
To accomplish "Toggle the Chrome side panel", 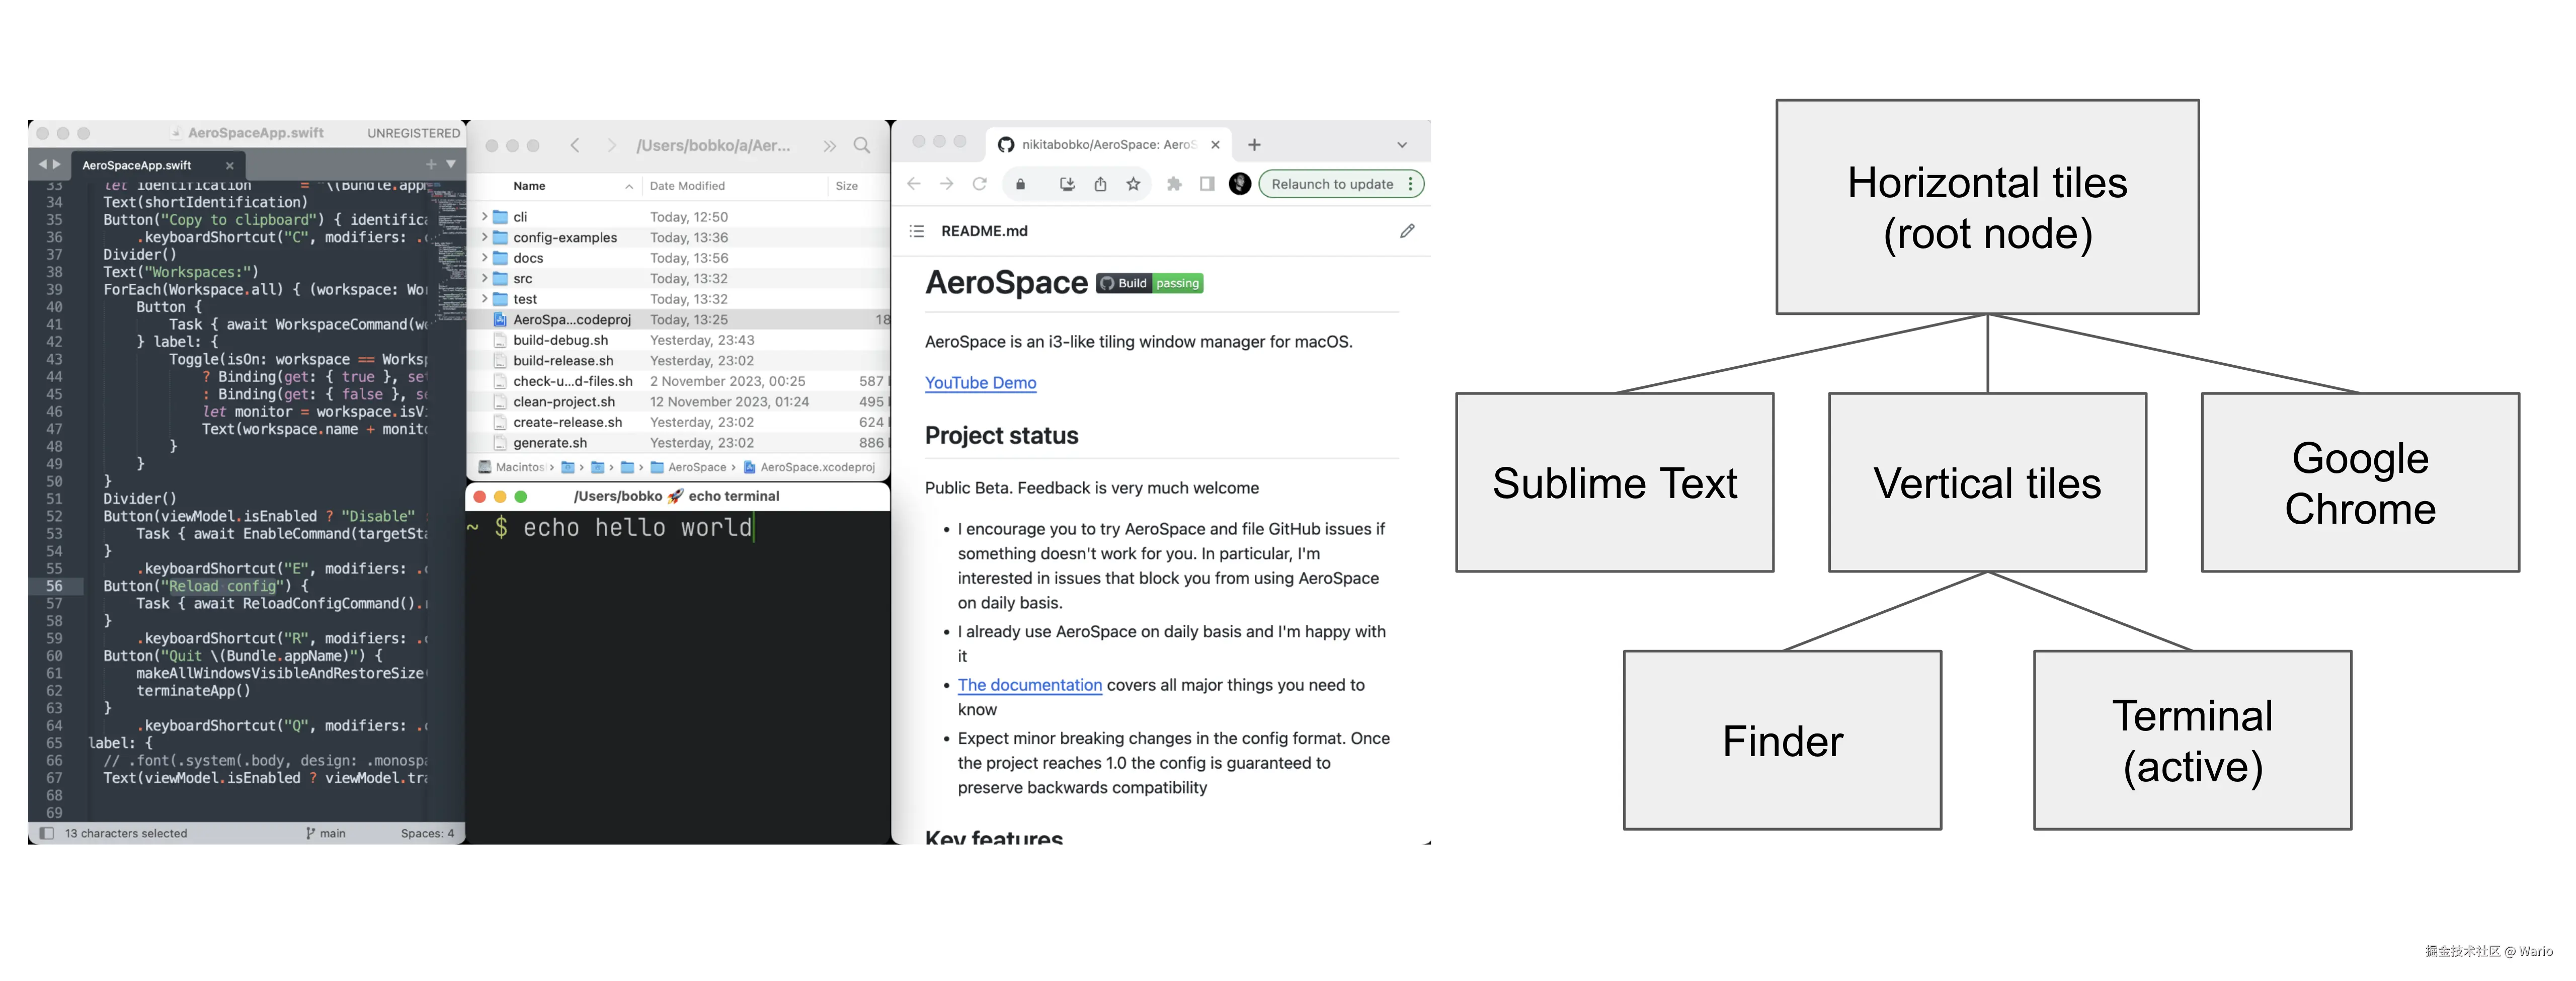I will point(1207,184).
